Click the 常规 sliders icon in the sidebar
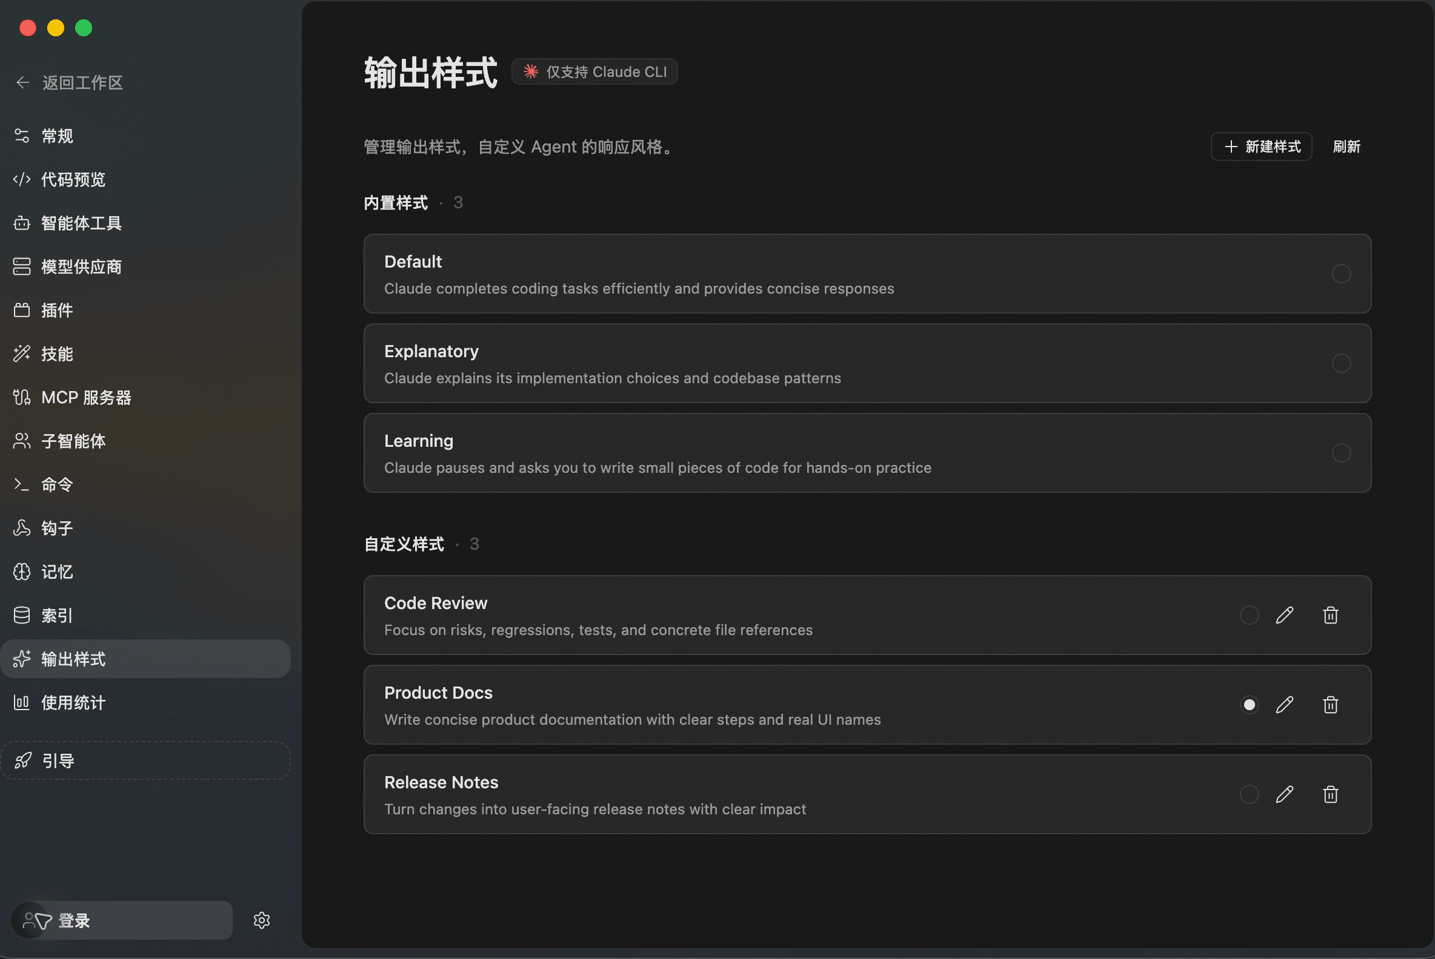This screenshot has width=1435, height=959. point(22,136)
